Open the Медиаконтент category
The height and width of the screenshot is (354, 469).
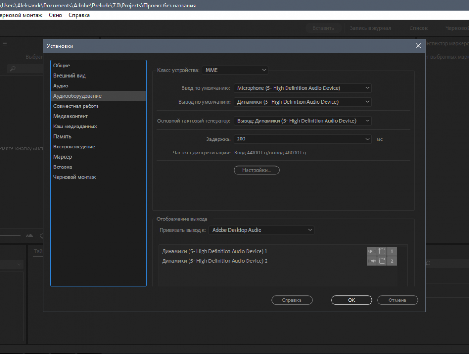98,116
